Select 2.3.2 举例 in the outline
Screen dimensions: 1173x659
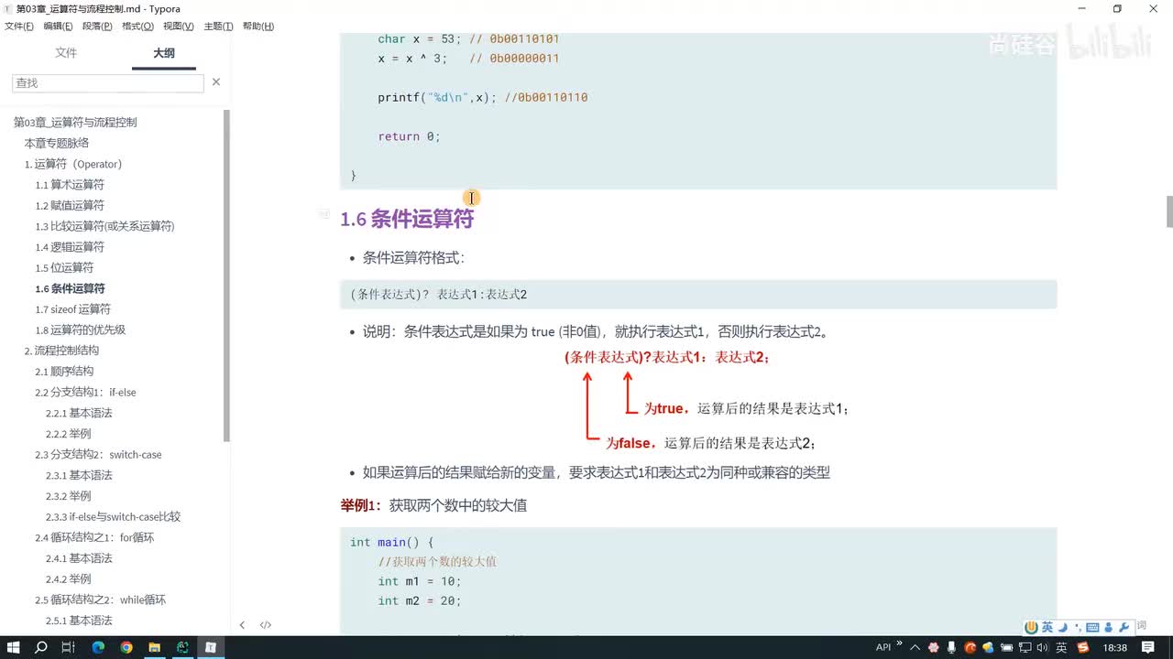tap(68, 496)
